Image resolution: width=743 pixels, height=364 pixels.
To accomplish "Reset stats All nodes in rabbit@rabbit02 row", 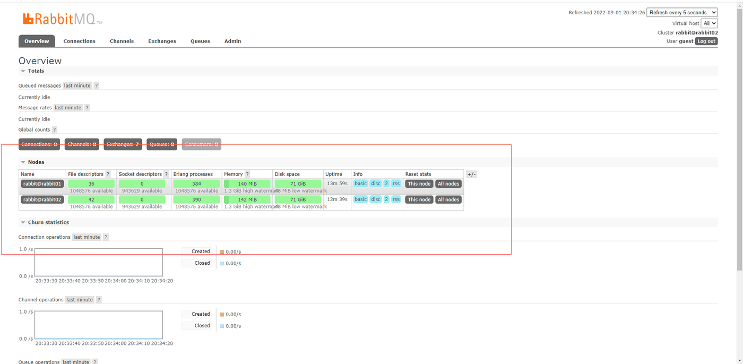I will 448,200.
